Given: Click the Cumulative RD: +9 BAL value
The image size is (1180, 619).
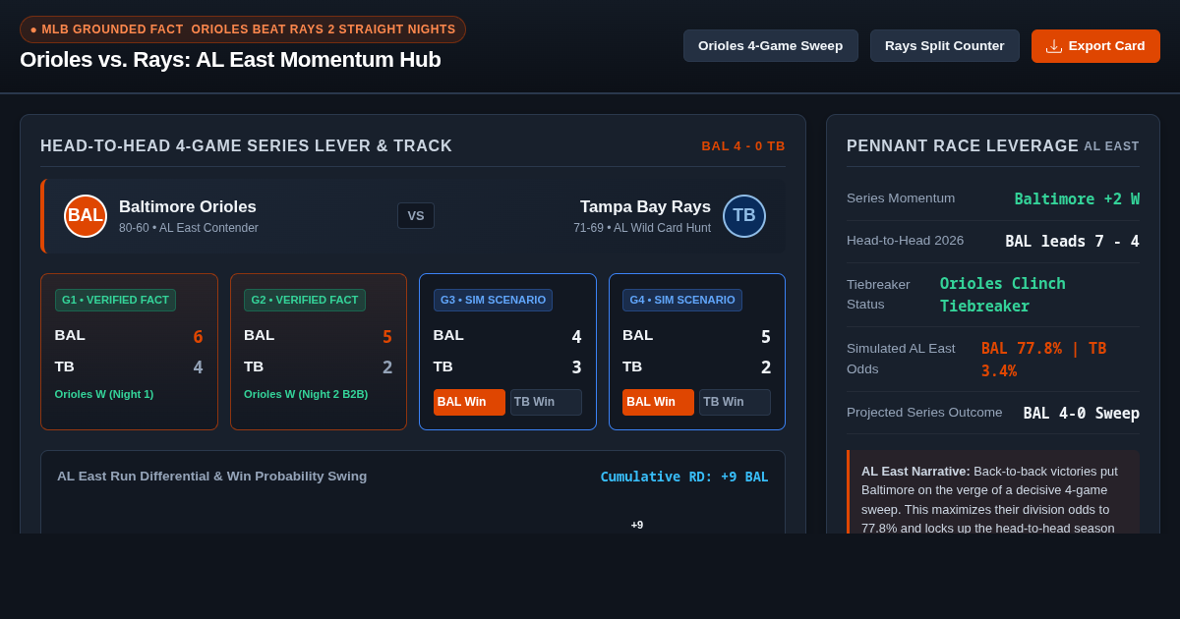Looking at the screenshot, I should (x=684, y=477).
